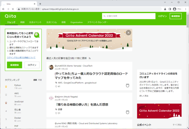
Task: Dismiss the Advent Calendar banner with X
Action: pos(128,33)
